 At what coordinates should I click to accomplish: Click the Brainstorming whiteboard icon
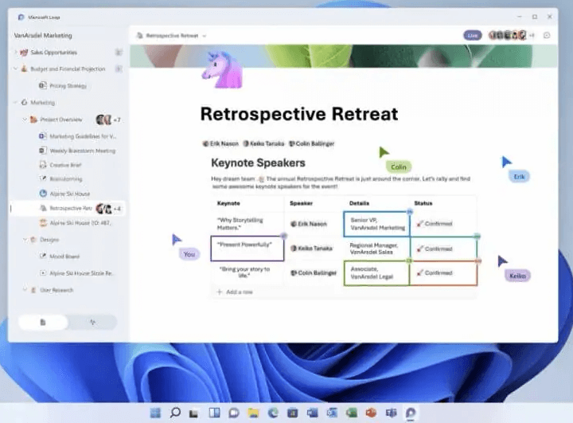43,178
